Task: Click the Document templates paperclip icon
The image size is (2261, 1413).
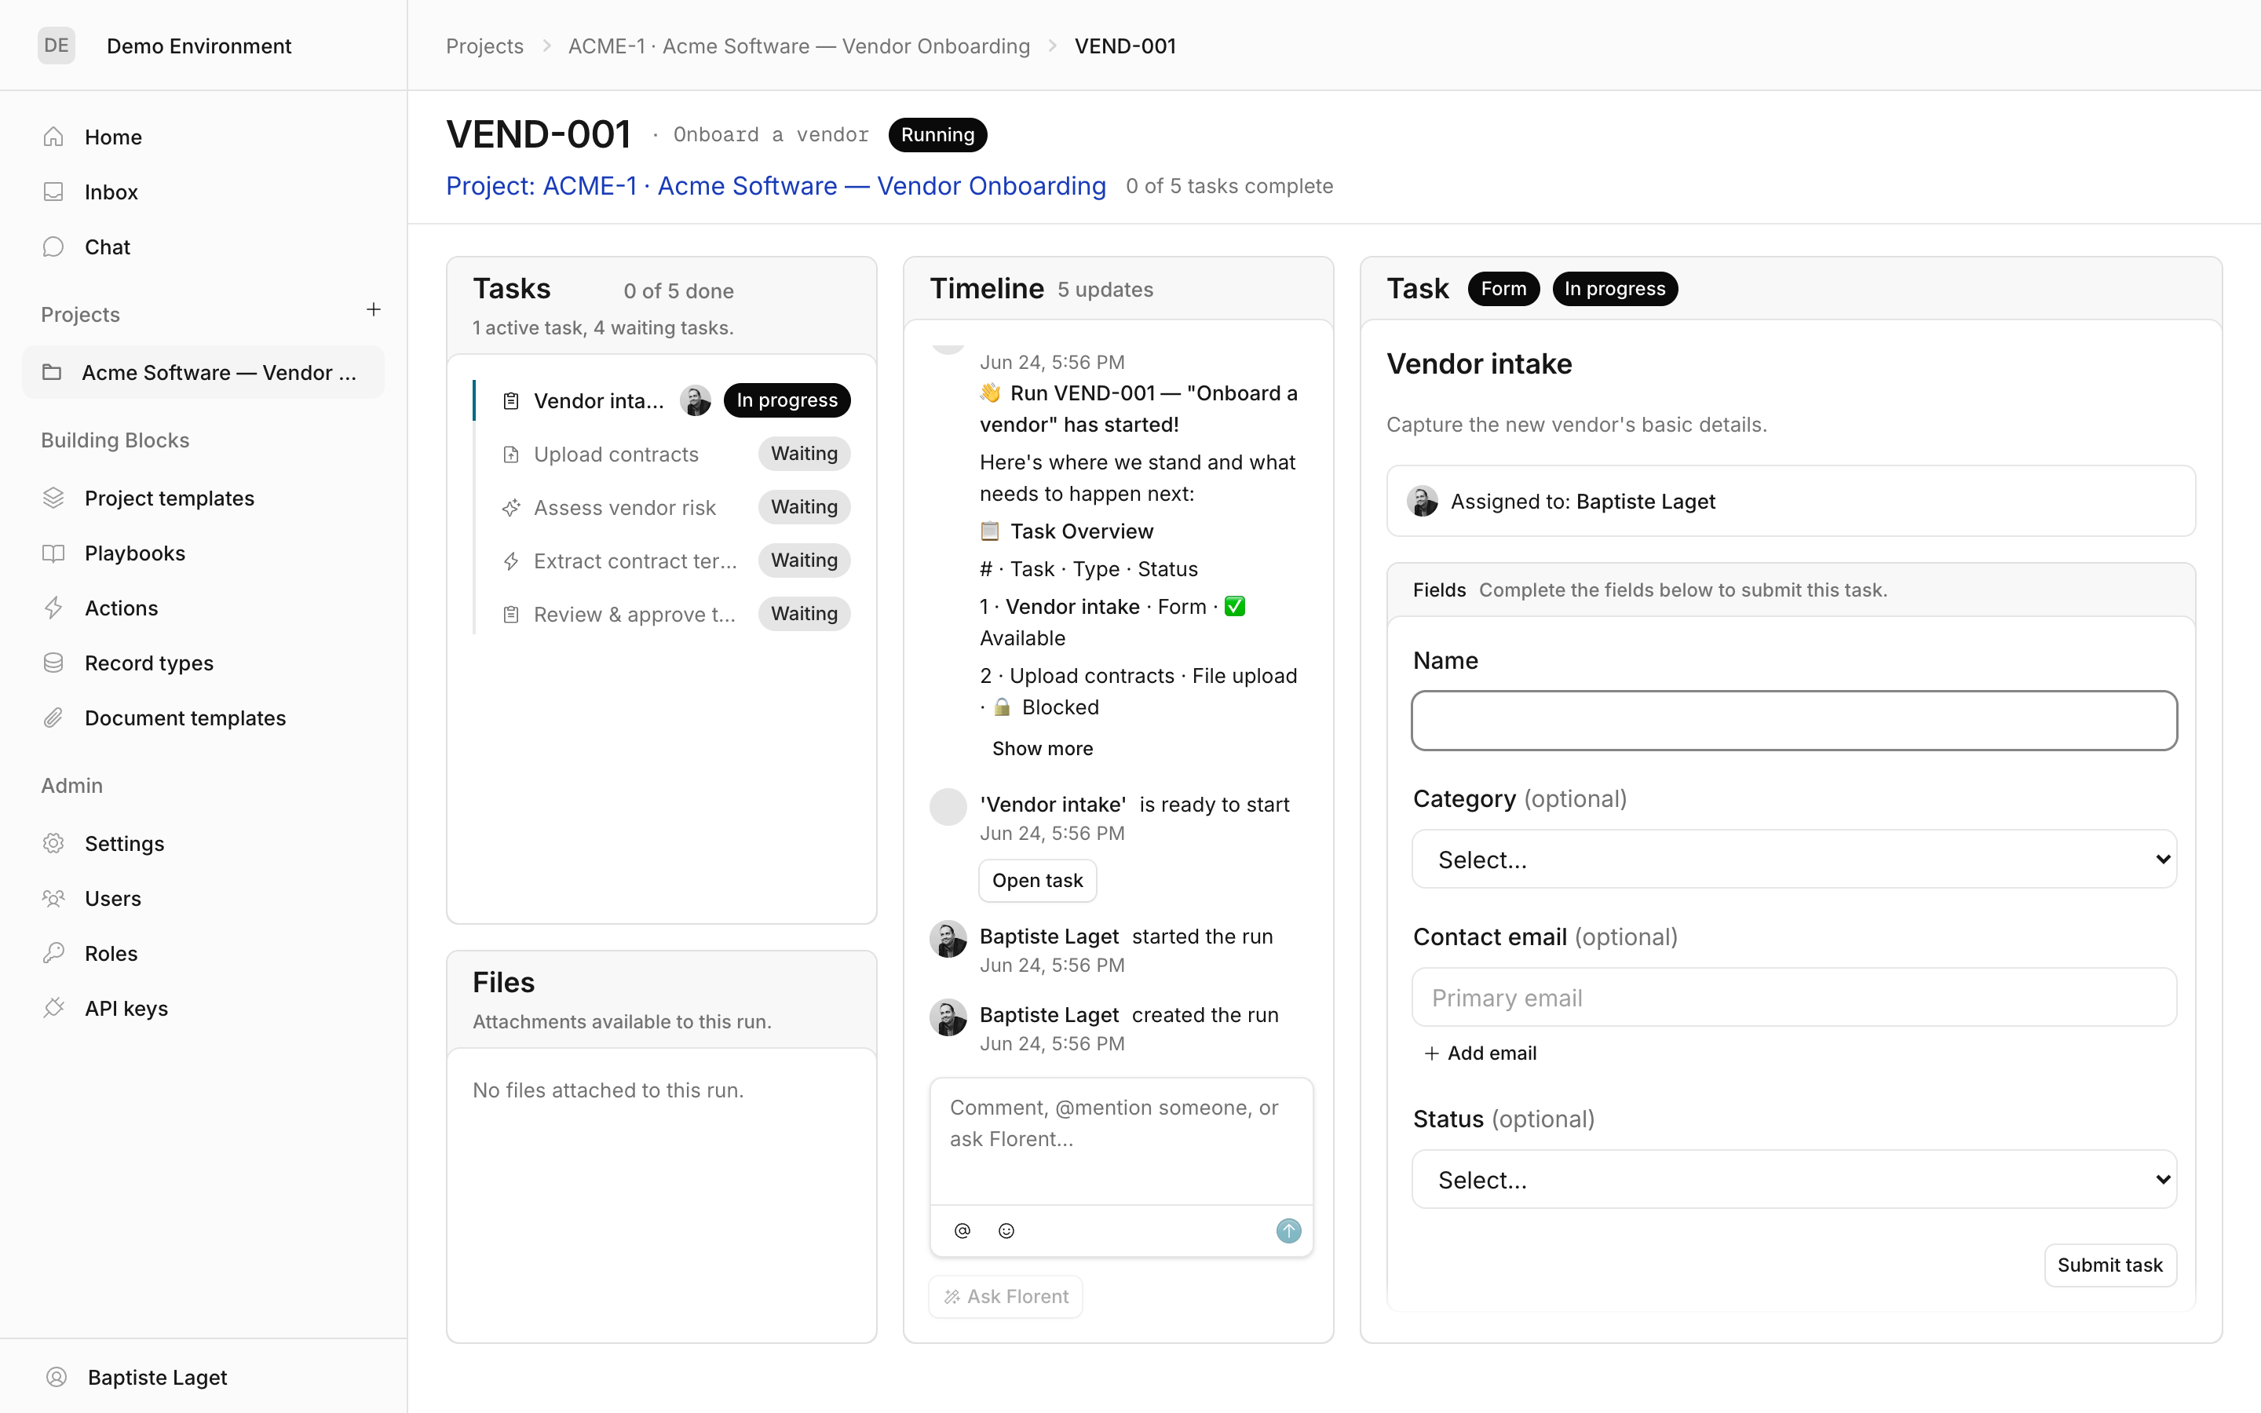Action: pyautogui.click(x=53, y=717)
